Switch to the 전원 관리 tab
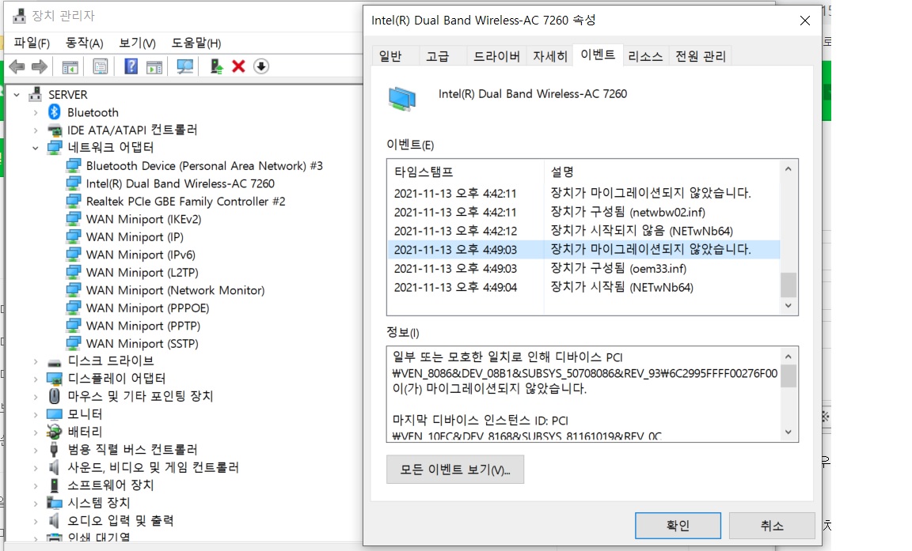 [701, 56]
